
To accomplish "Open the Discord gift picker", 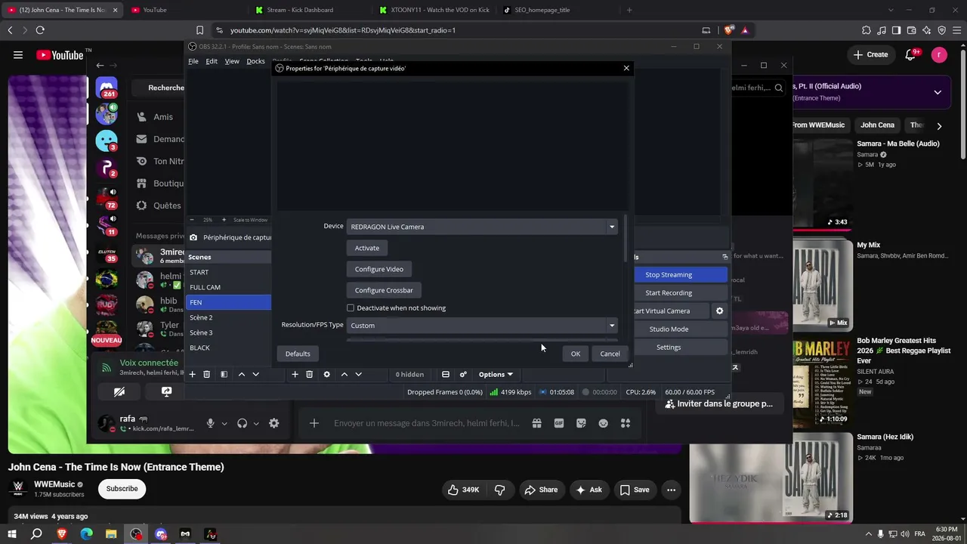I will (x=536, y=423).
